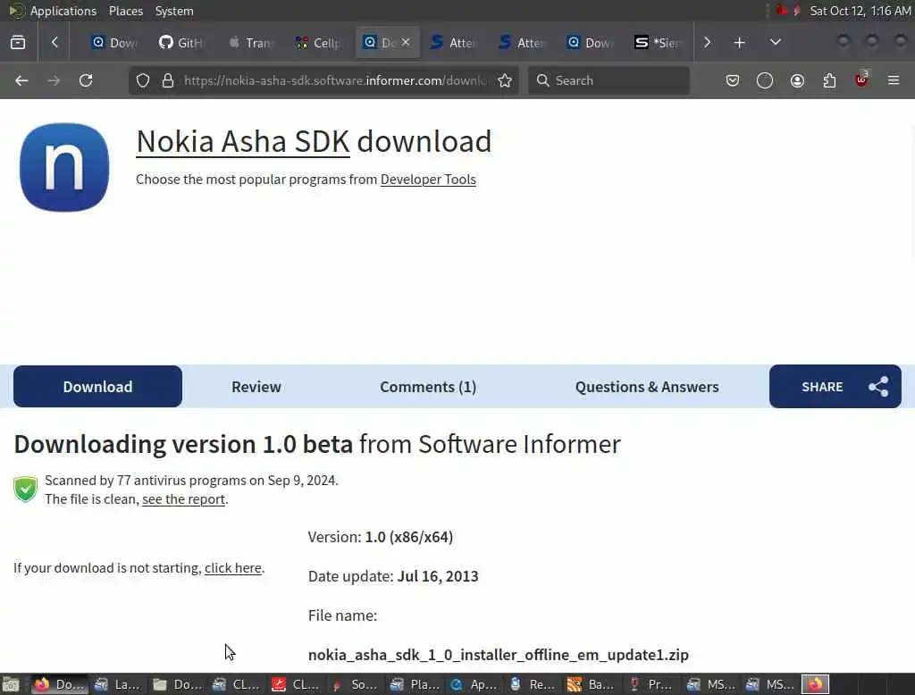Switch to the 'Ba…' taskbar window
The height and width of the screenshot is (695, 915).
tap(592, 684)
